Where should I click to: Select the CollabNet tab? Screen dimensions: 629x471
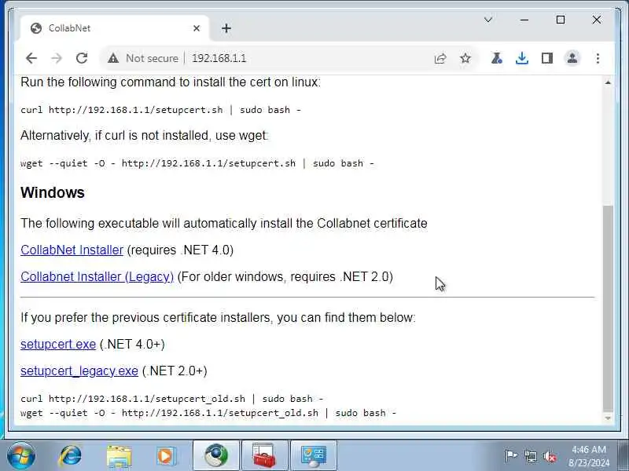[114, 28]
